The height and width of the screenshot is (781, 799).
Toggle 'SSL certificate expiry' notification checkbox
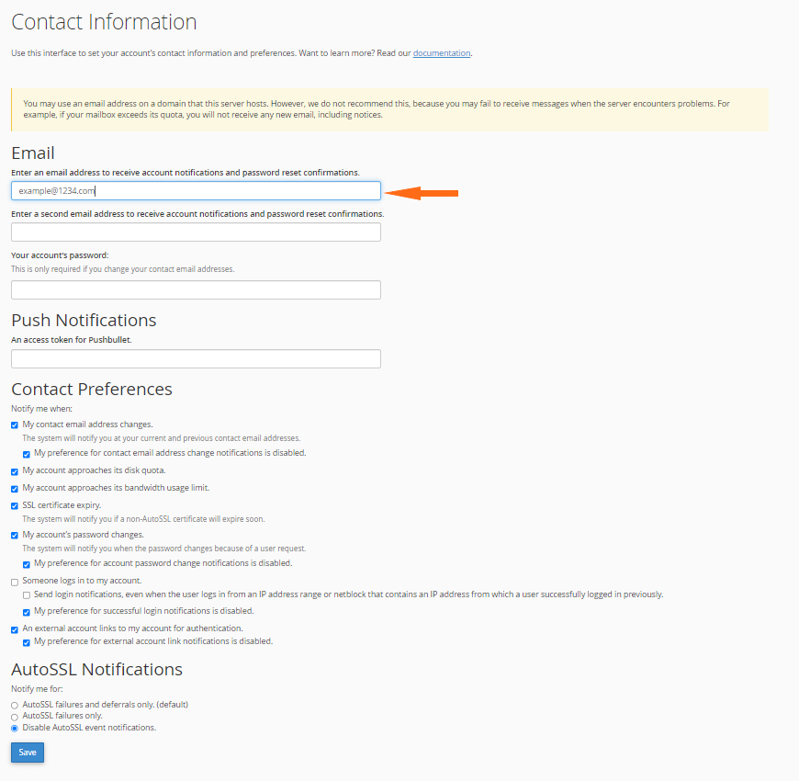point(14,505)
